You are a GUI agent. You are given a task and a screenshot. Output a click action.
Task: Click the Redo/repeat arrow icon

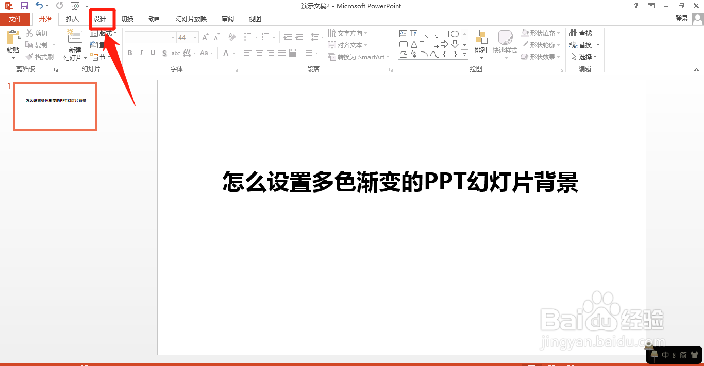tap(59, 6)
